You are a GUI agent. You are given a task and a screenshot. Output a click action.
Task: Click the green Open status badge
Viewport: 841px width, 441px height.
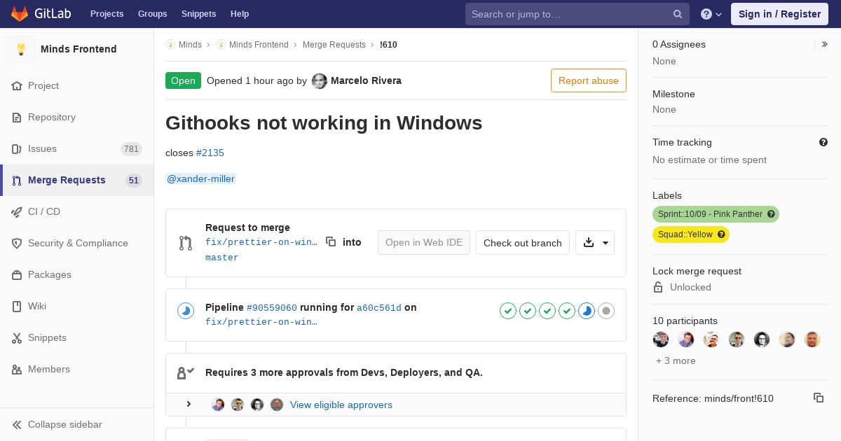click(183, 80)
